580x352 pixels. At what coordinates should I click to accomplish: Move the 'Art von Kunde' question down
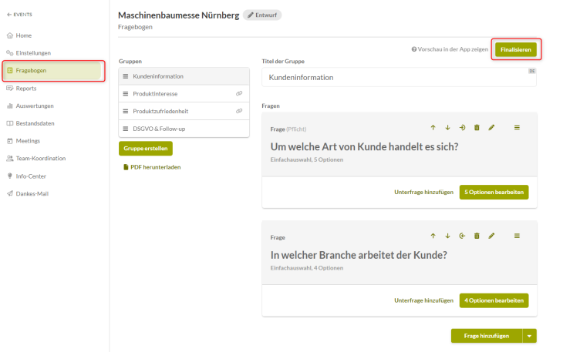coord(447,128)
